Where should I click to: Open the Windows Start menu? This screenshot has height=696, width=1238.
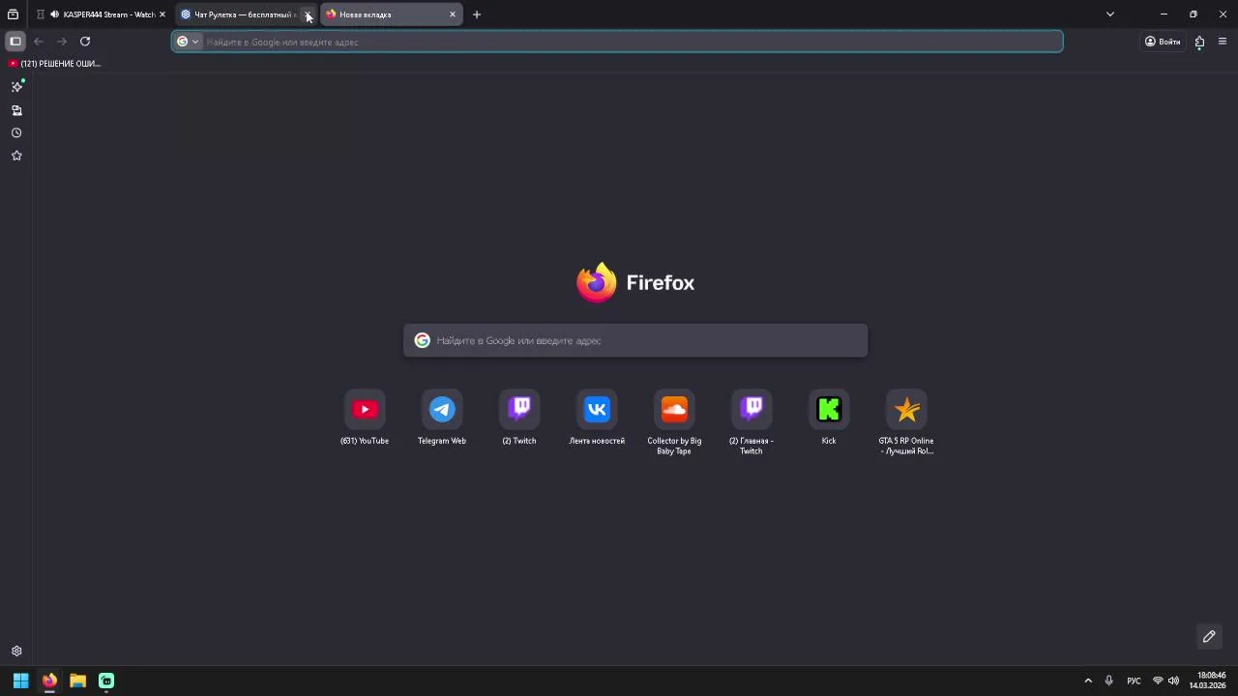pyautogui.click(x=20, y=681)
